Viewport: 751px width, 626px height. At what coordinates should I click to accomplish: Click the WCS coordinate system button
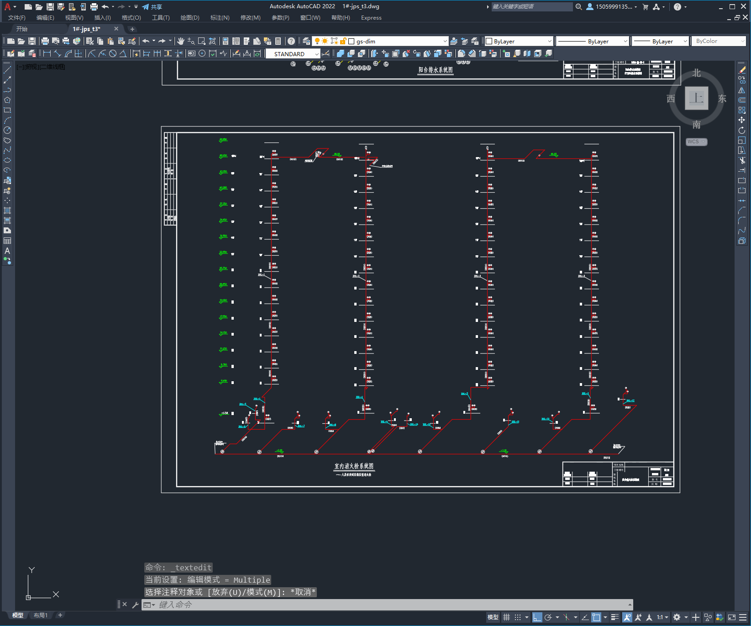pyautogui.click(x=697, y=142)
